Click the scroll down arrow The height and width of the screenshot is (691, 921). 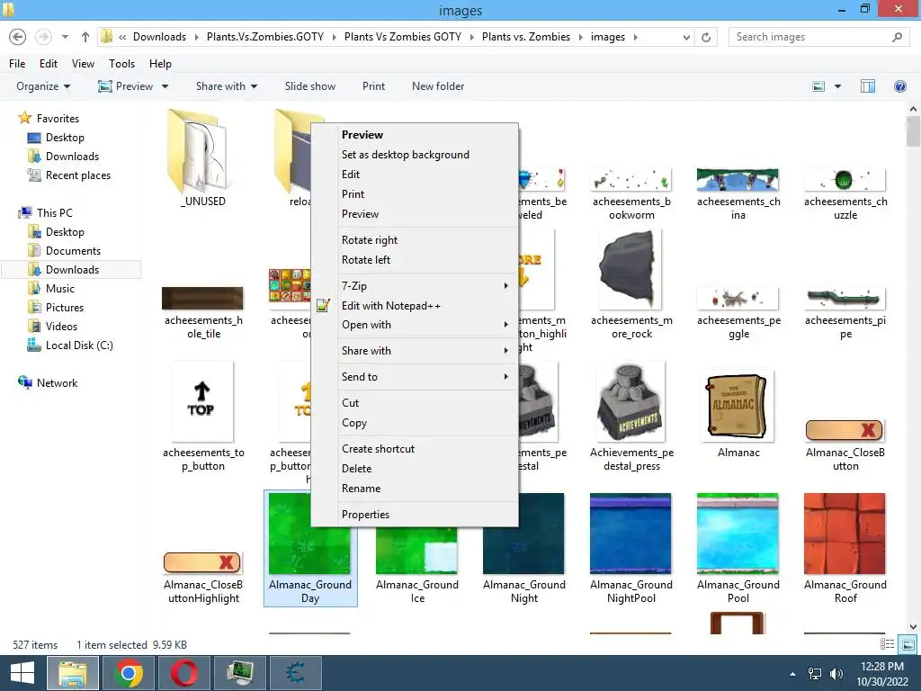click(x=913, y=627)
